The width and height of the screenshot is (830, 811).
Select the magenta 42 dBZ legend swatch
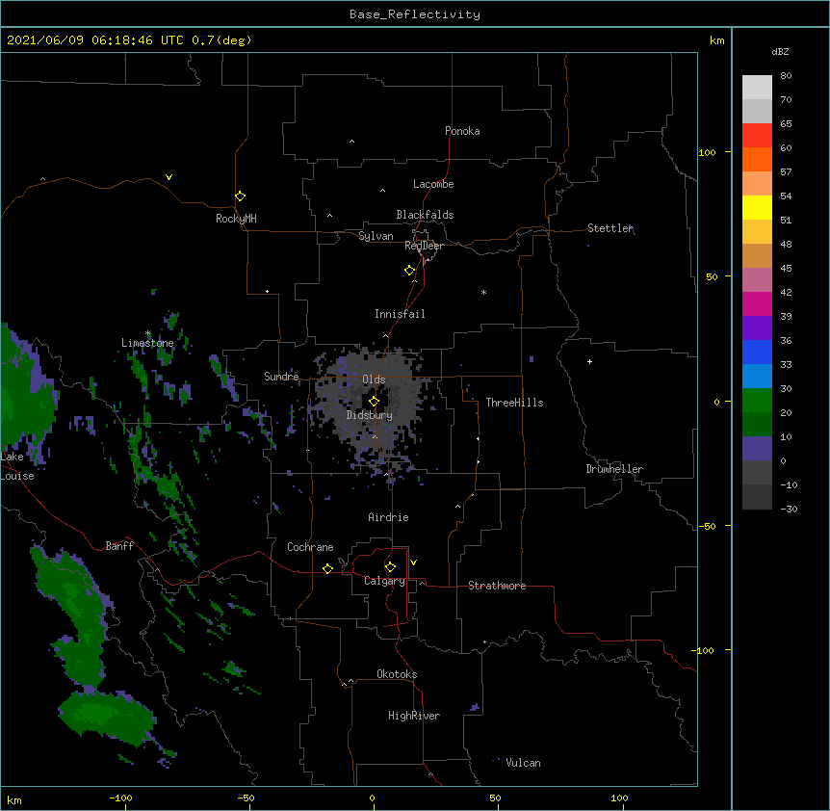[757, 303]
